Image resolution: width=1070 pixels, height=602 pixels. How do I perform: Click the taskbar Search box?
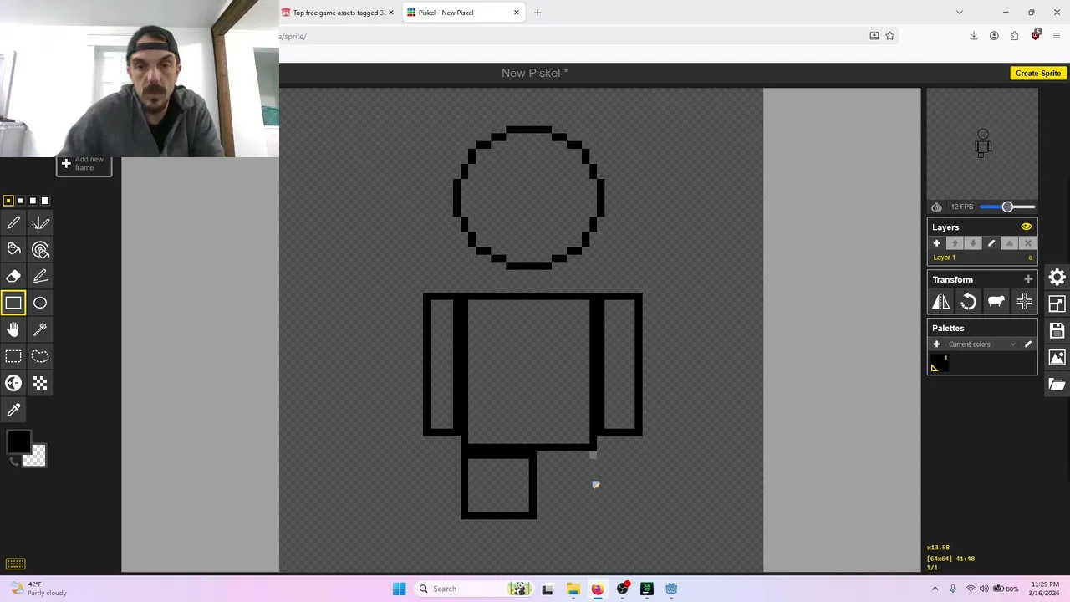coord(476,589)
